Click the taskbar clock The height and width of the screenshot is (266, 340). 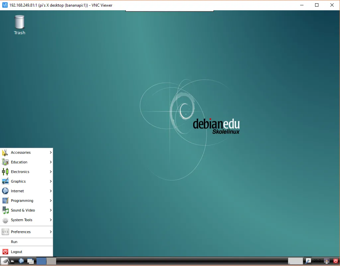point(317,261)
